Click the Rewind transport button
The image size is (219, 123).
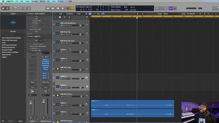click(48, 8)
